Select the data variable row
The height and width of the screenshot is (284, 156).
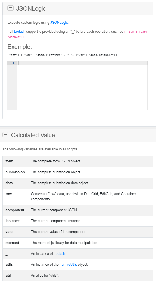pos(78,183)
